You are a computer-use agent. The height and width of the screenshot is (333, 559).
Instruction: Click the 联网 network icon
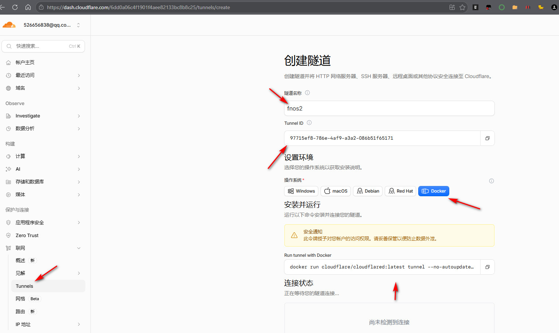click(8, 248)
